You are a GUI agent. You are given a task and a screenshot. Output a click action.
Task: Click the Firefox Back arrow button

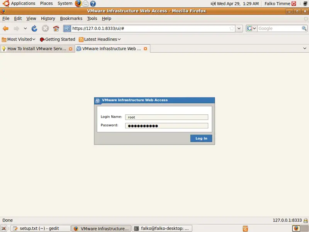(x=6, y=29)
